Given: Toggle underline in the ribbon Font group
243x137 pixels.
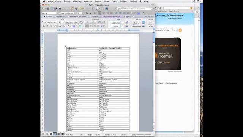Looking at the screenshot, I should pos(51,26).
